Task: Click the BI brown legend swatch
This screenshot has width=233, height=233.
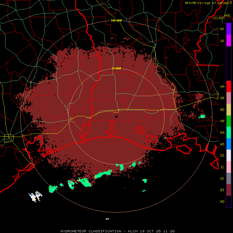Action: pos(229,190)
